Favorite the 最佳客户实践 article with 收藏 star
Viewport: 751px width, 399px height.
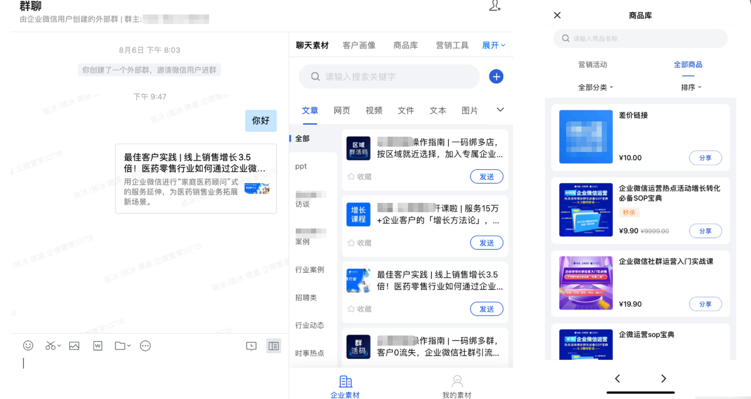point(360,309)
